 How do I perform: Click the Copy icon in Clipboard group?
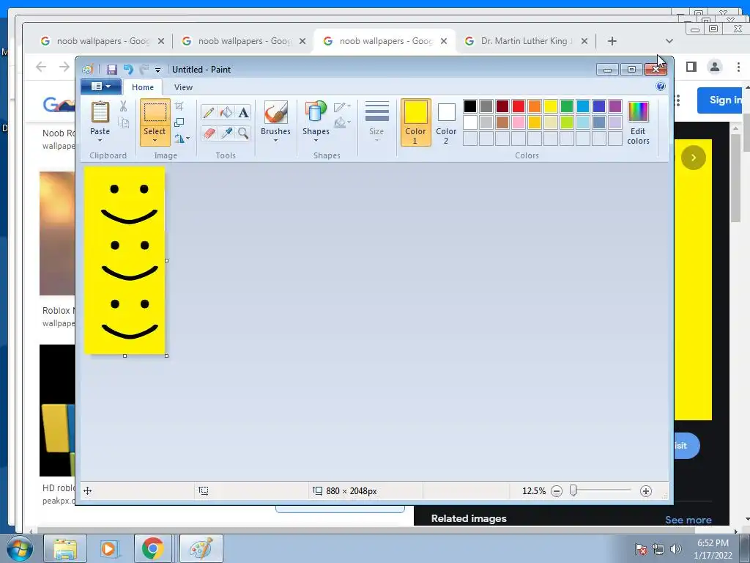(123, 123)
